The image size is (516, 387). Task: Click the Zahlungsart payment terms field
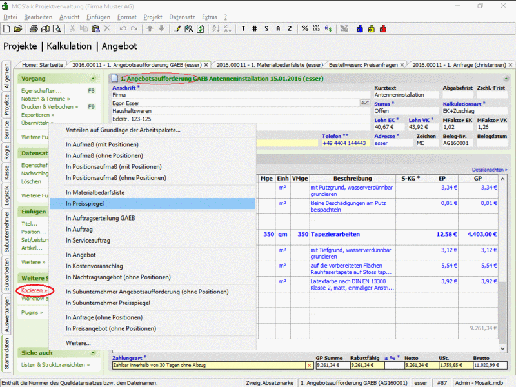pos(209,365)
